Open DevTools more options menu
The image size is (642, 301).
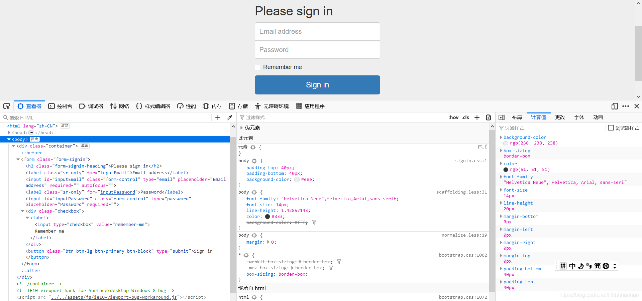(x=626, y=106)
